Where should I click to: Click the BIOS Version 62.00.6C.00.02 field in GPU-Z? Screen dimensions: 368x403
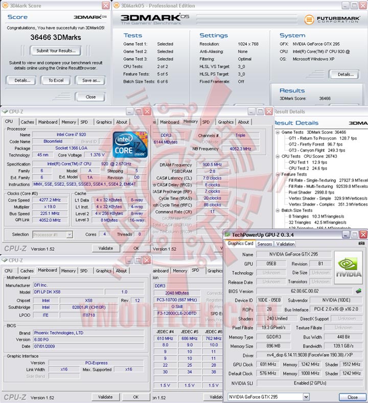point(305,291)
